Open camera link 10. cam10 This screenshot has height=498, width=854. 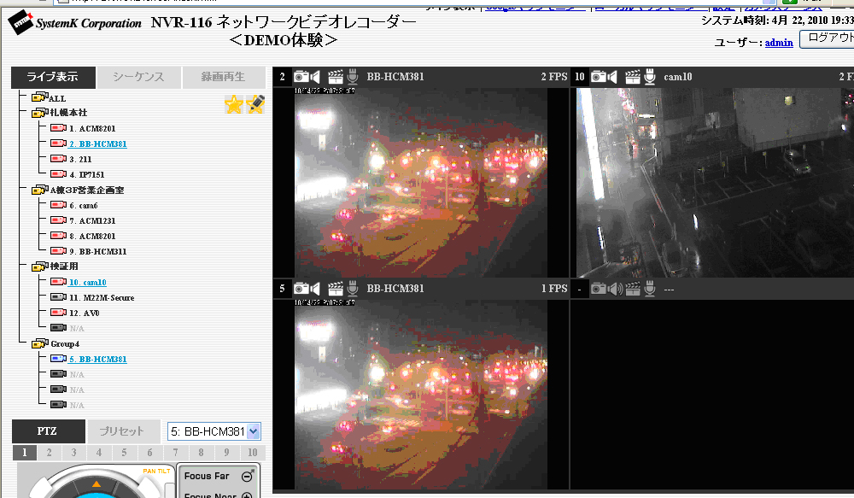[88, 282]
